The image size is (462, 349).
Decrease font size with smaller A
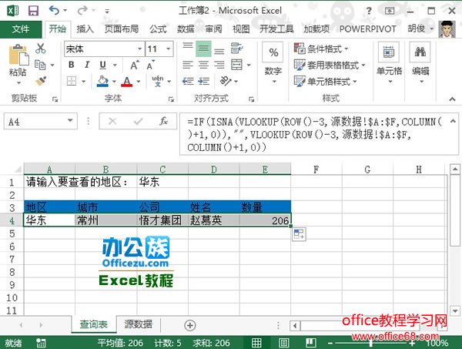click(x=150, y=65)
